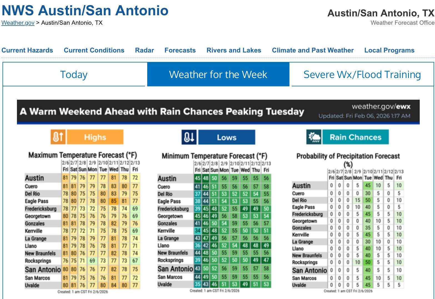
Task: Open the Forecasts menu
Action: click(x=180, y=50)
